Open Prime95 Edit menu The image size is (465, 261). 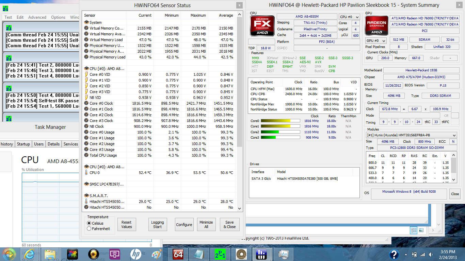pyautogui.click(x=20, y=17)
